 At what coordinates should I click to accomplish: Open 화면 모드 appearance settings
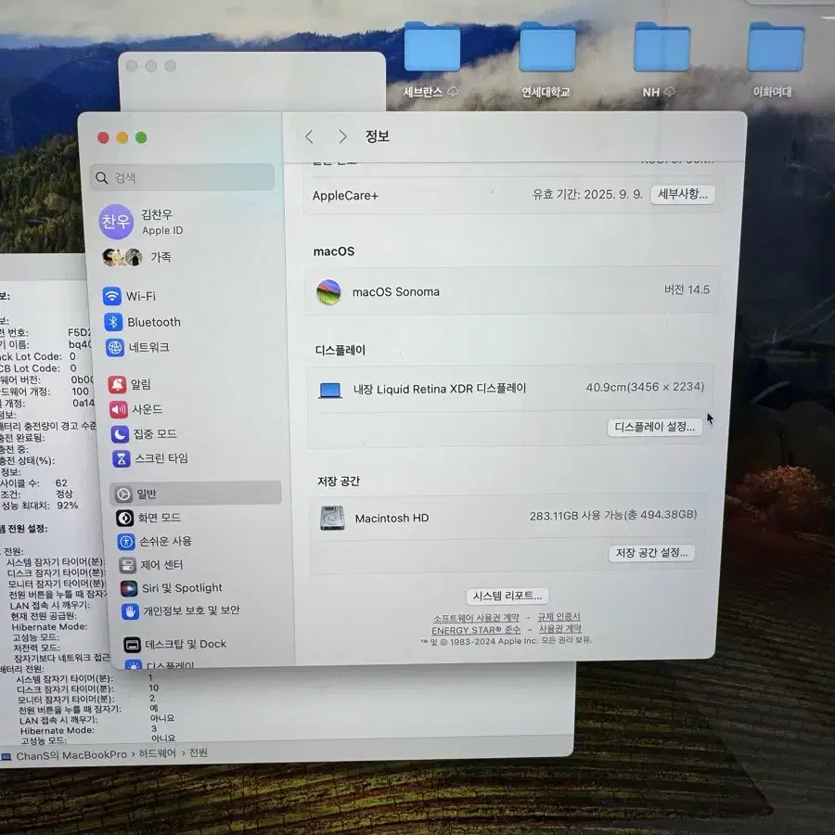tap(148, 517)
